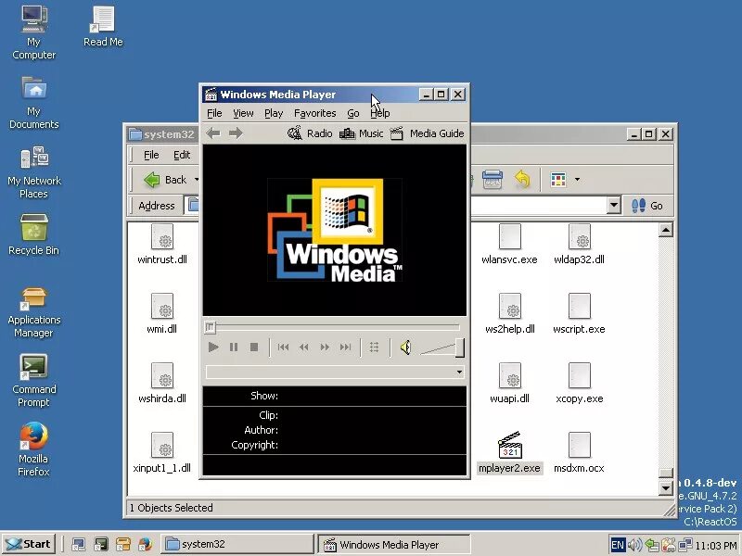Image resolution: width=742 pixels, height=556 pixels.
Task: Open the Views dropdown arrow in explorer toolbar
Action: click(x=577, y=180)
